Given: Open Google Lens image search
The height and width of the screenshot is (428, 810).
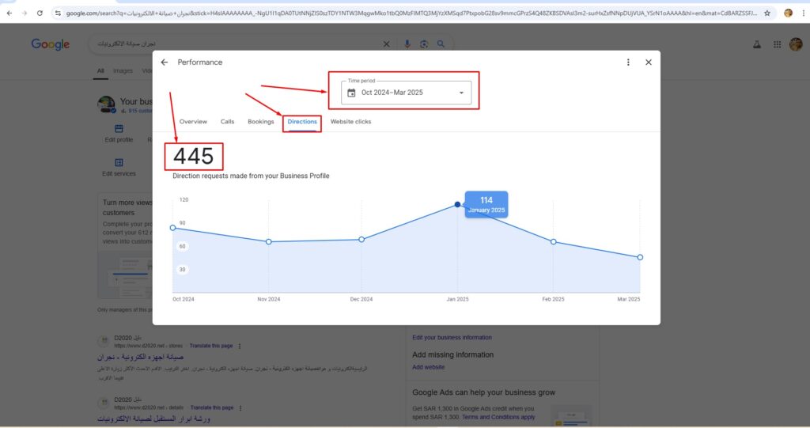Looking at the screenshot, I should [x=424, y=44].
